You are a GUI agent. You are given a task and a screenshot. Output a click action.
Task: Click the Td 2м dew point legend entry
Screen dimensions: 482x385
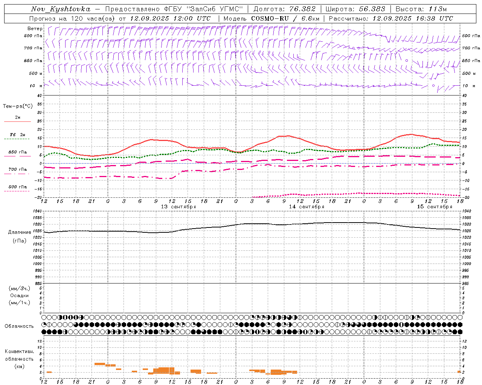(18, 135)
